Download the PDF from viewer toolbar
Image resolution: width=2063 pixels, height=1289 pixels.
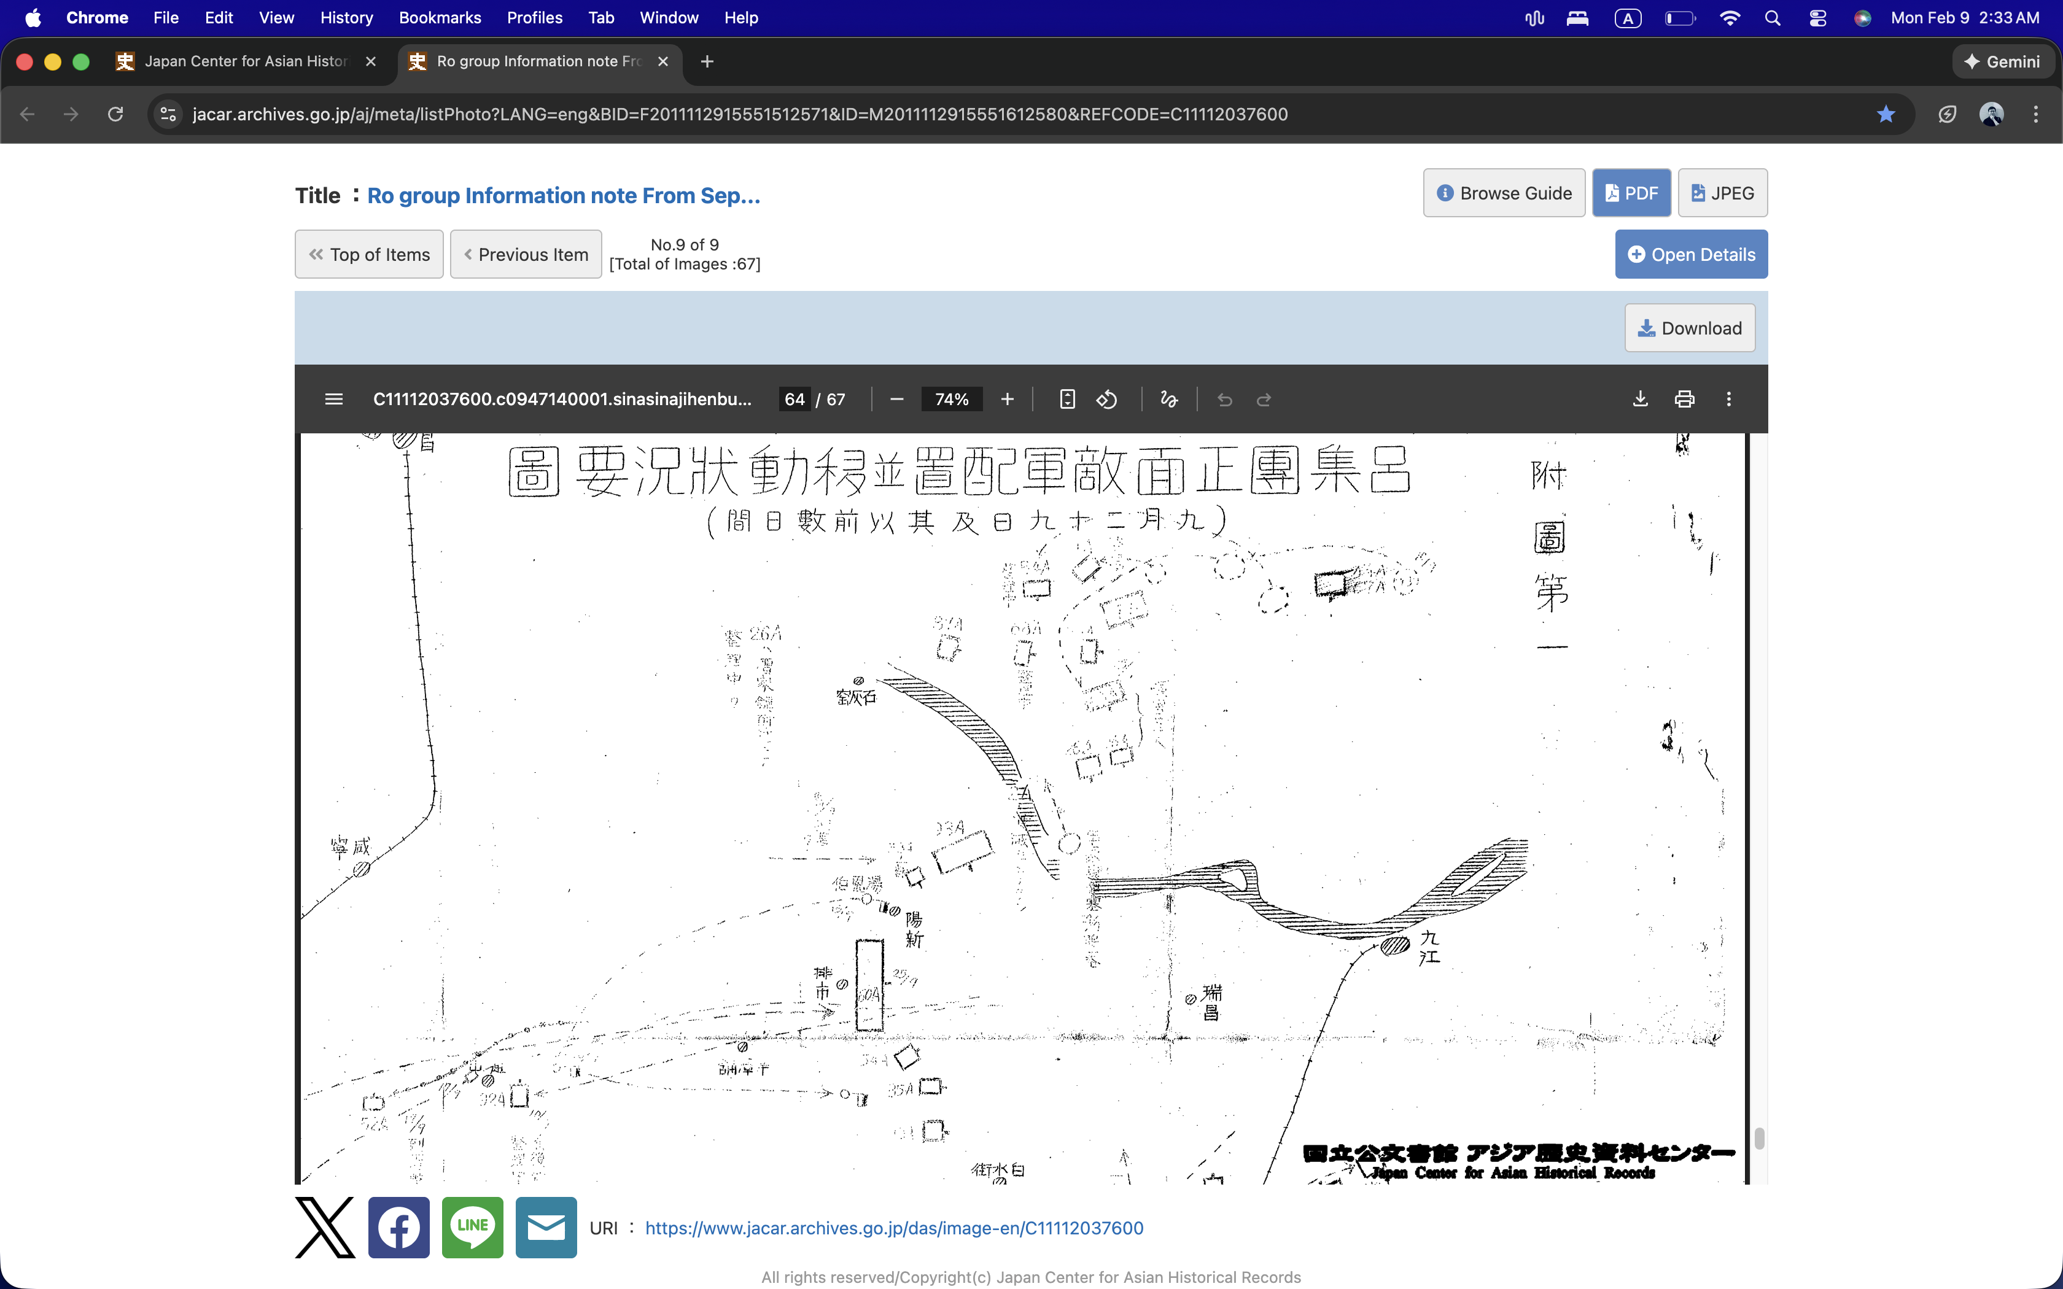1640,399
